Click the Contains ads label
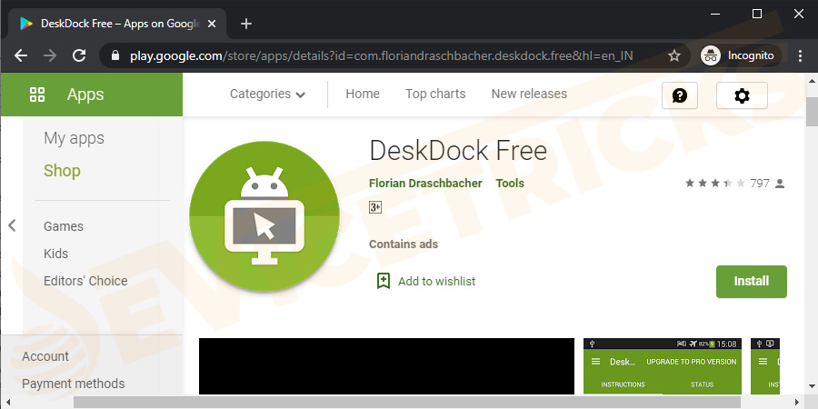This screenshot has height=409, width=818. click(404, 244)
